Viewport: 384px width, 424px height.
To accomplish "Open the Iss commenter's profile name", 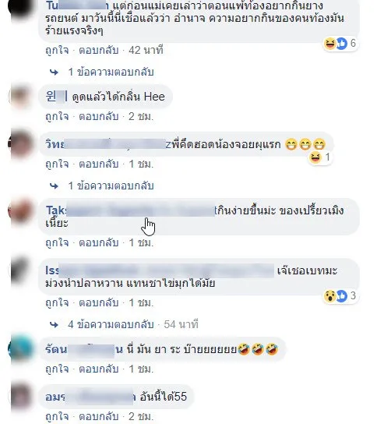I will (160, 270).
